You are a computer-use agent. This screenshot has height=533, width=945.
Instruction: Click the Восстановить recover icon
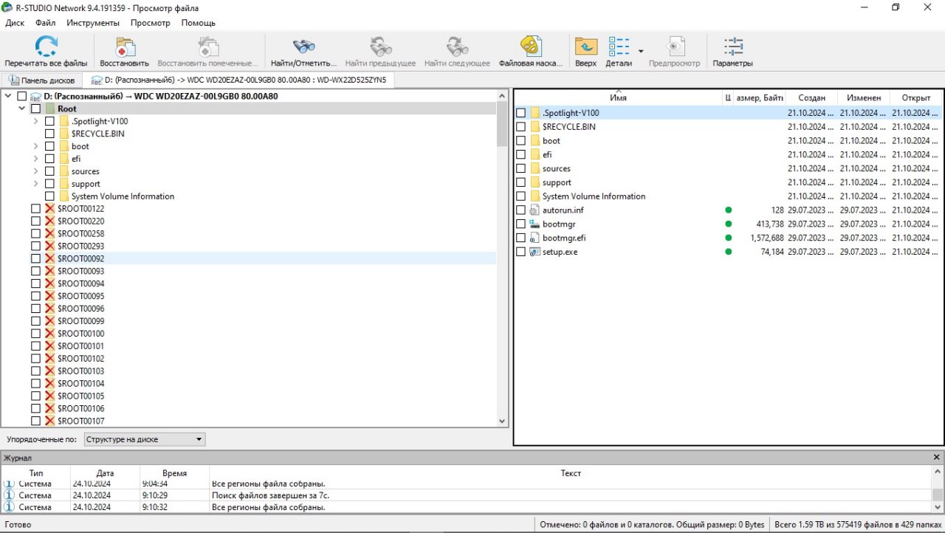(x=124, y=47)
